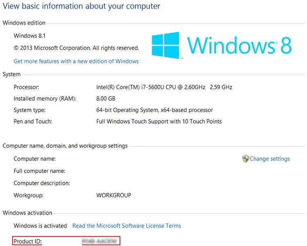Open the Change settings link
Image resolution: width=307 pixels, height=246 pixels.
point(270,159)
